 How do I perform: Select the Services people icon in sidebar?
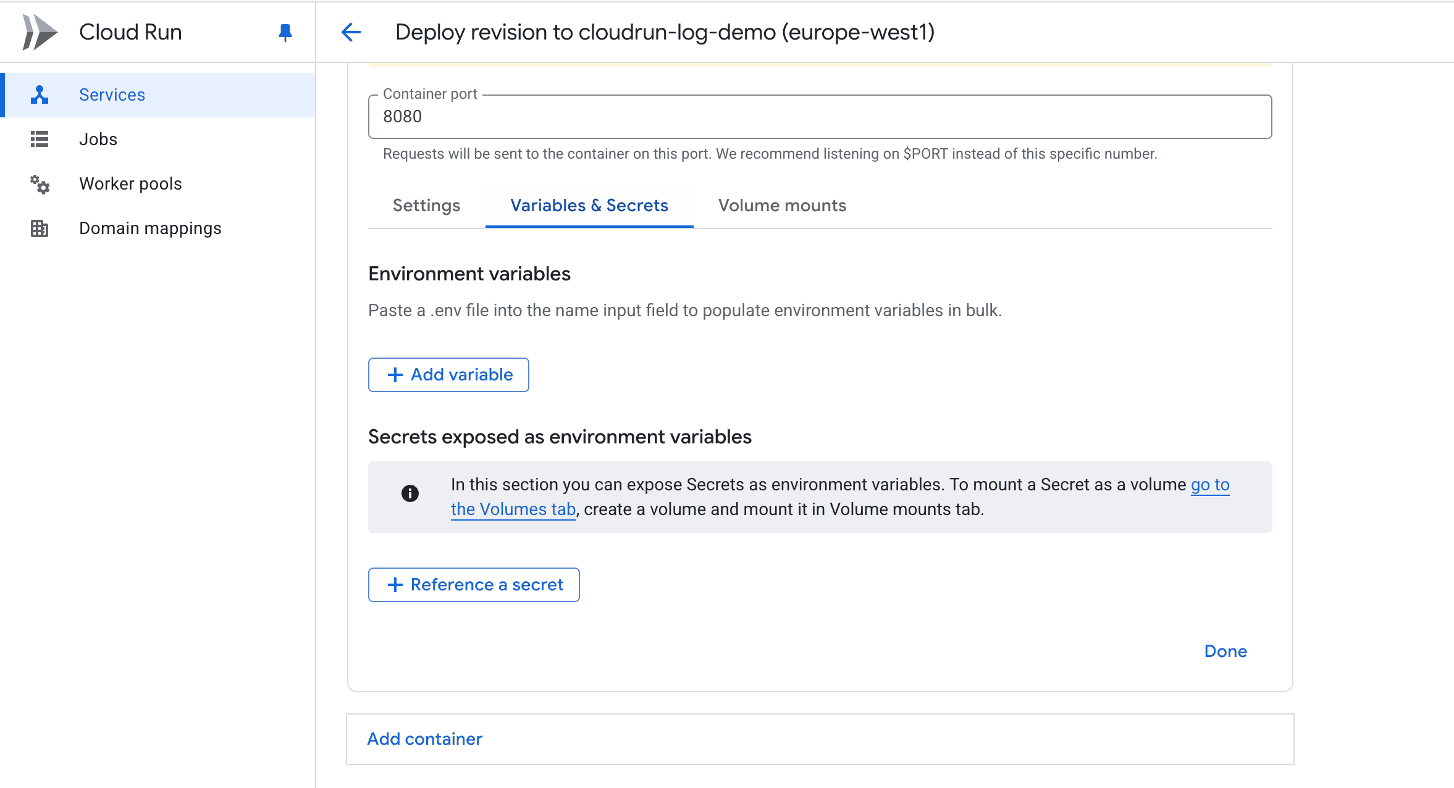point(39,94)
